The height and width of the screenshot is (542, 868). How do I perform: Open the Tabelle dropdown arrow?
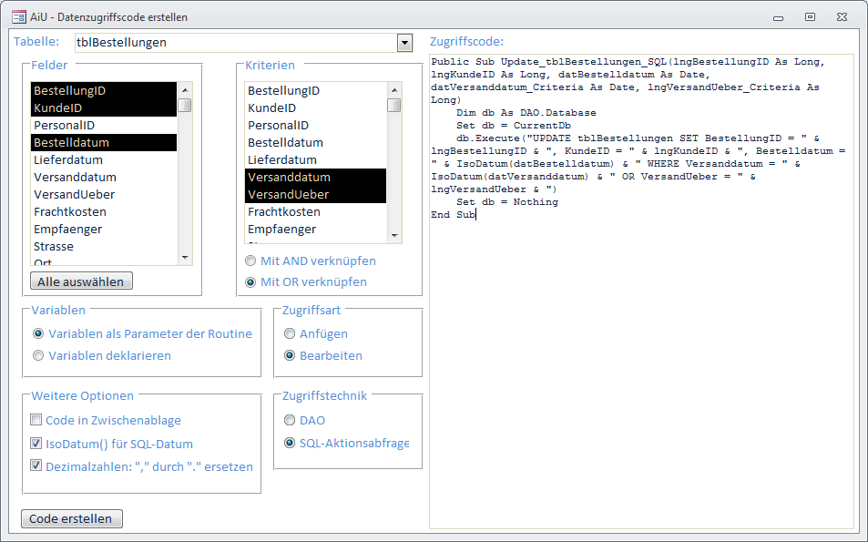click(405, 43)
